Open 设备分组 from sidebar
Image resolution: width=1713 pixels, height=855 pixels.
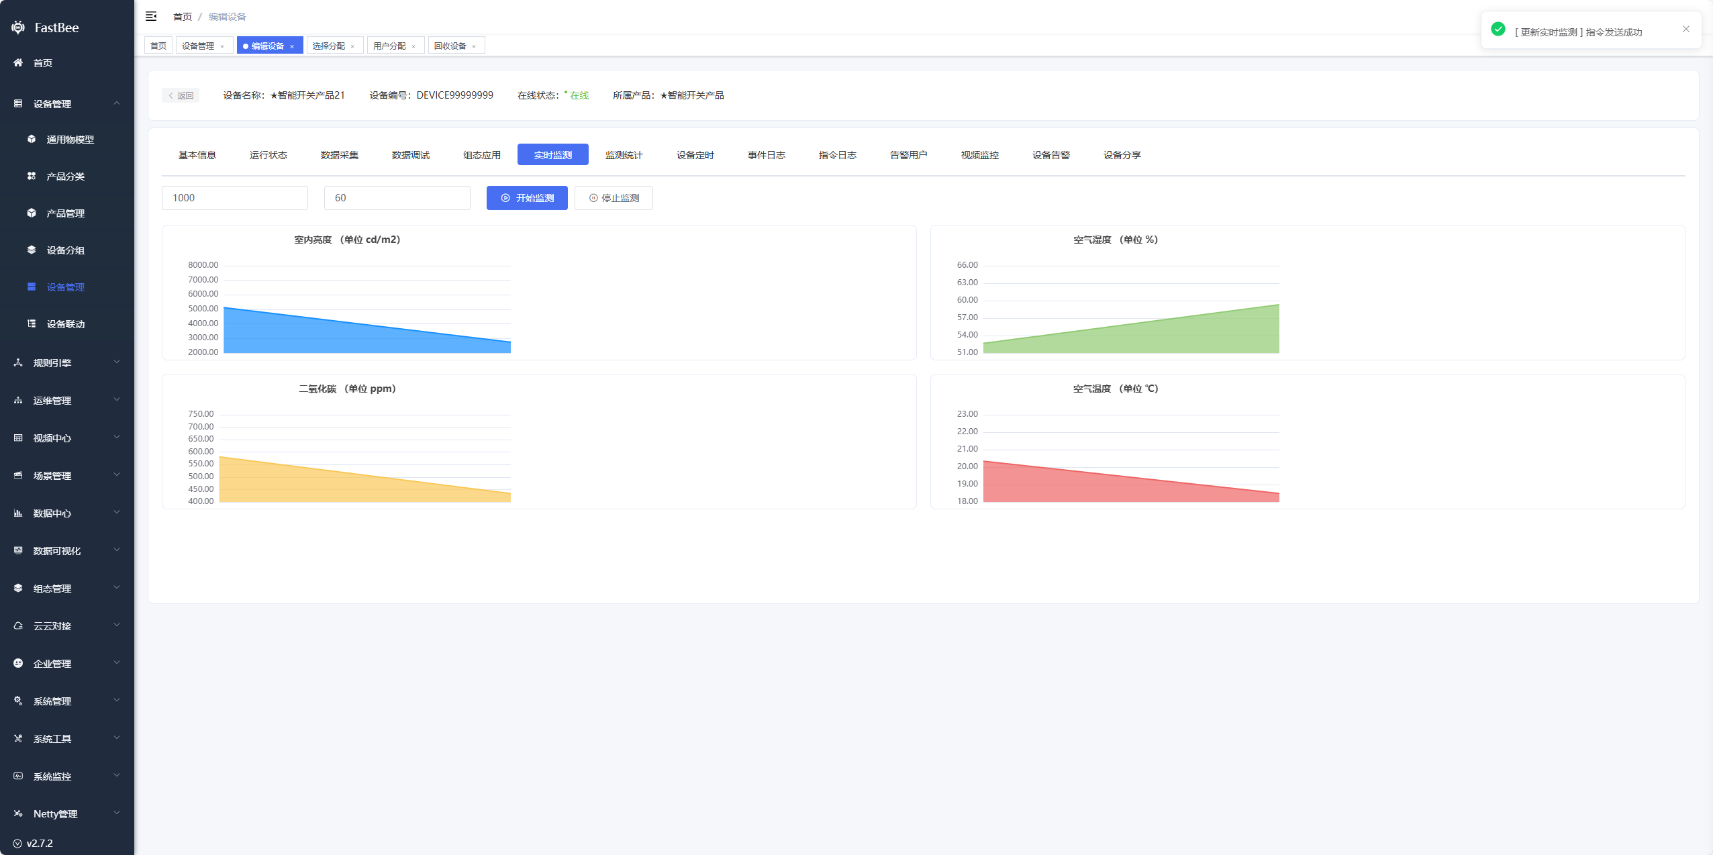tap(65, 250)
